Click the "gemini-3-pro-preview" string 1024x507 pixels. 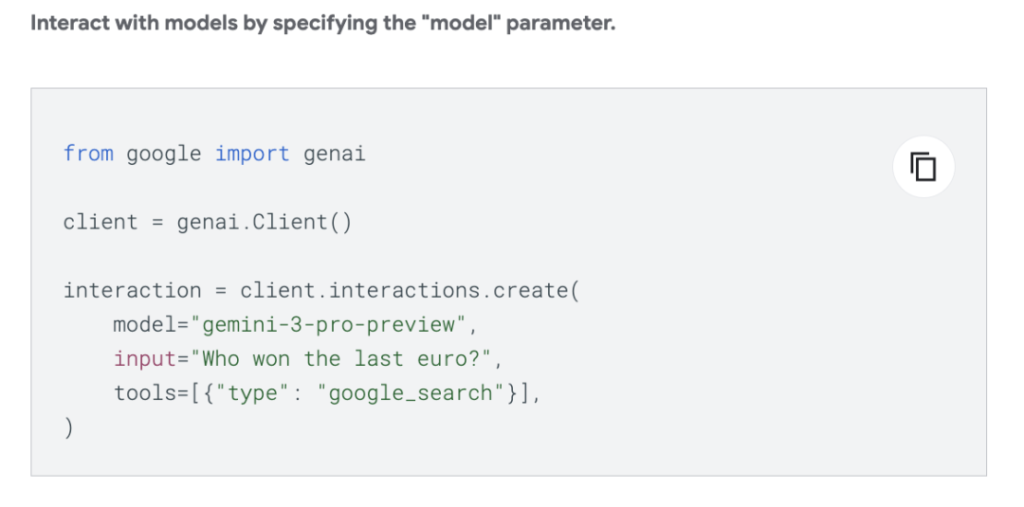click(x=328, y=325)
